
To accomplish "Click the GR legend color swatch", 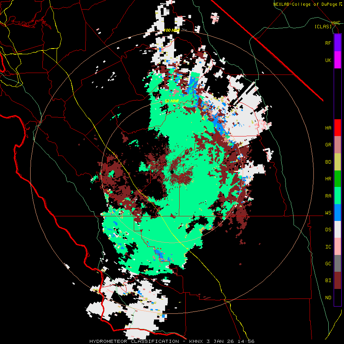I will click(338, 145).
